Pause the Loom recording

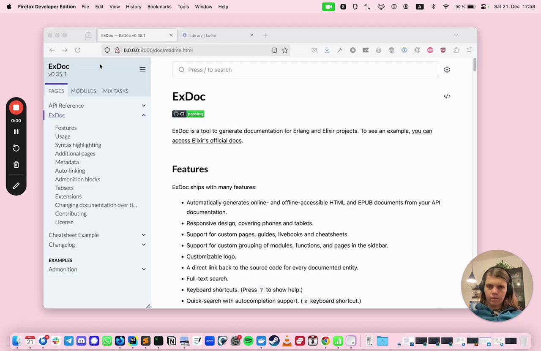[x=16, y=132]
